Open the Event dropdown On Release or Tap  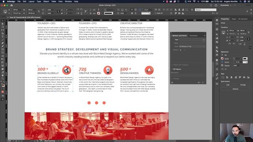coord(192,47)
